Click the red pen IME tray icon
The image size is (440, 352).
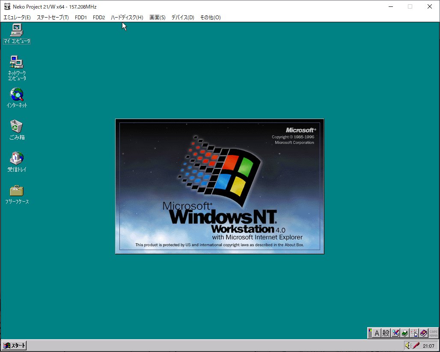416,346
